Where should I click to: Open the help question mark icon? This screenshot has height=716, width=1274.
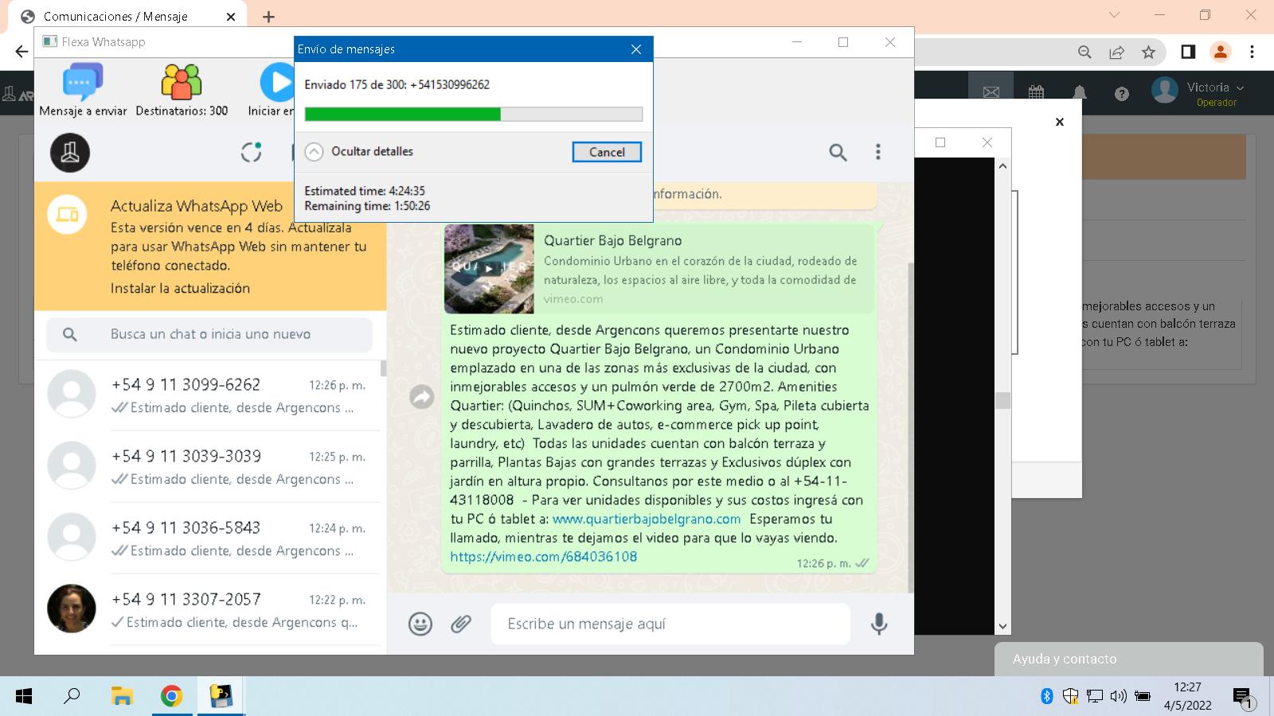1122,94
